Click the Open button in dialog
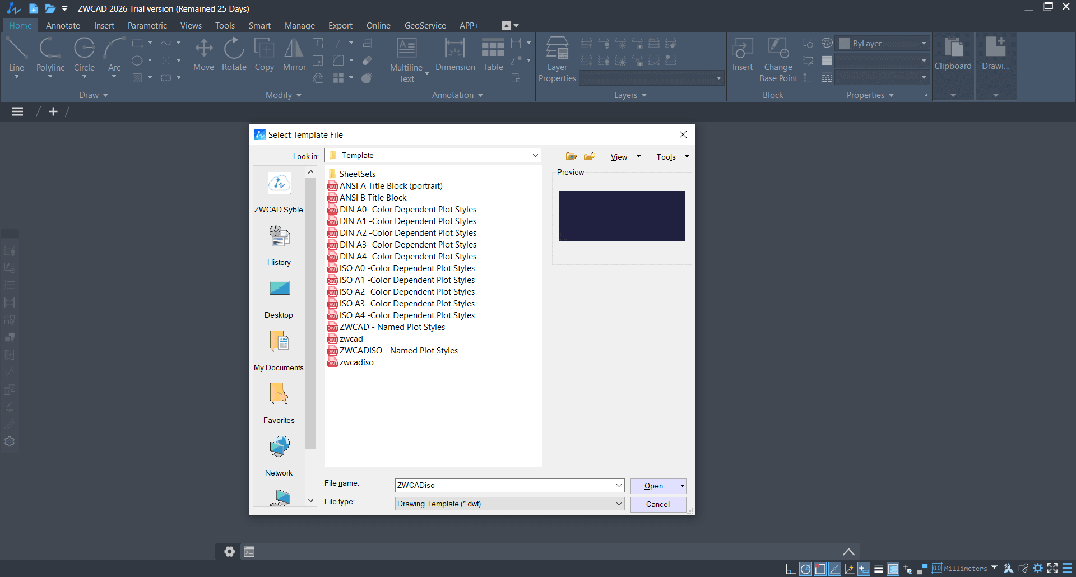Viewport: 1076px width, 577px height. (x=653, y=486)
